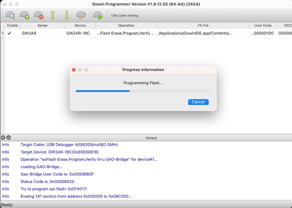The image size is (292, 208).
Task: Click the Add Device icon
Action: point(24,15)
